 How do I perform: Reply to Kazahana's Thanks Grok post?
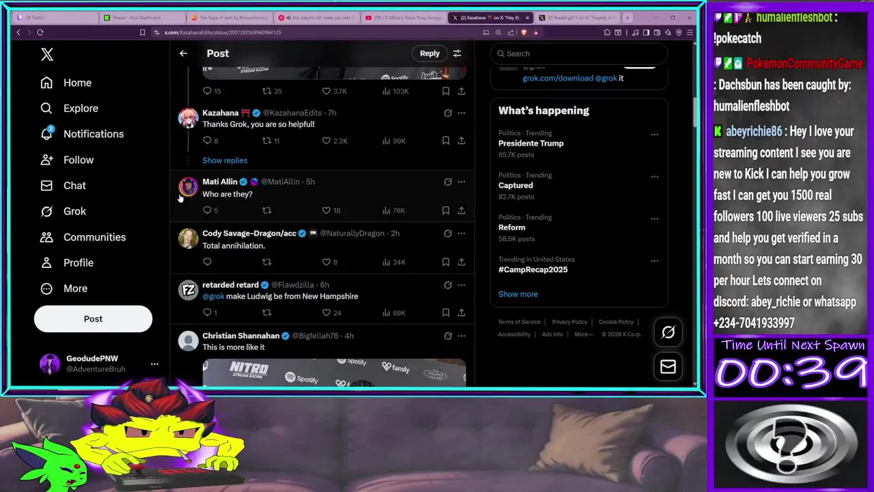[x=207, y=141]
